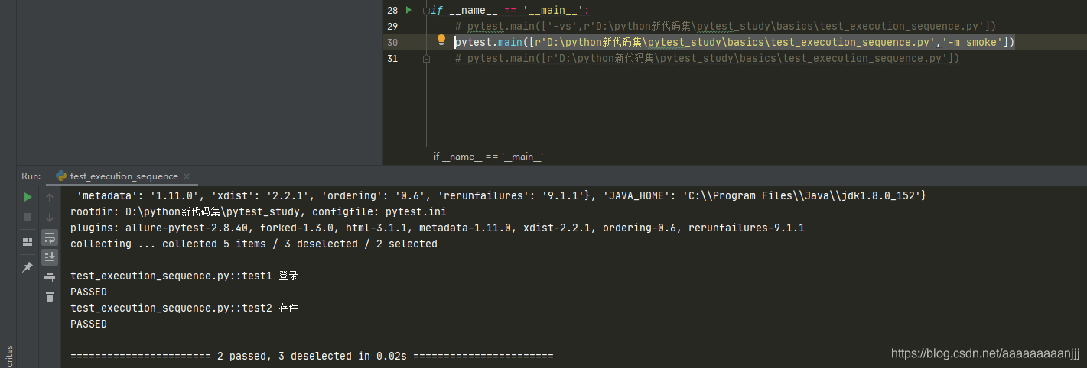Viewport: 1087px width, 368px height.
Task: Click the Up the Stack Trace arrow
Action: (50, 197)
